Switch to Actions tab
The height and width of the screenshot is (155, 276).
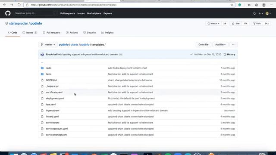(x=72, y=33)
